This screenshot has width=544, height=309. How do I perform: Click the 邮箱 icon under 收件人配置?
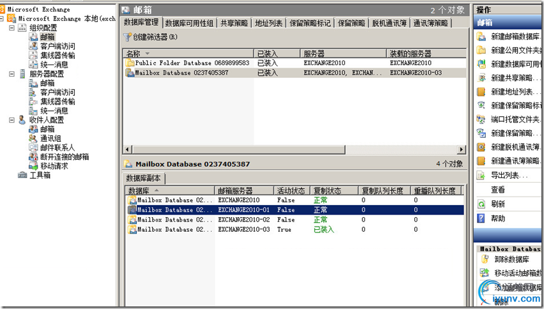[33, 129]
